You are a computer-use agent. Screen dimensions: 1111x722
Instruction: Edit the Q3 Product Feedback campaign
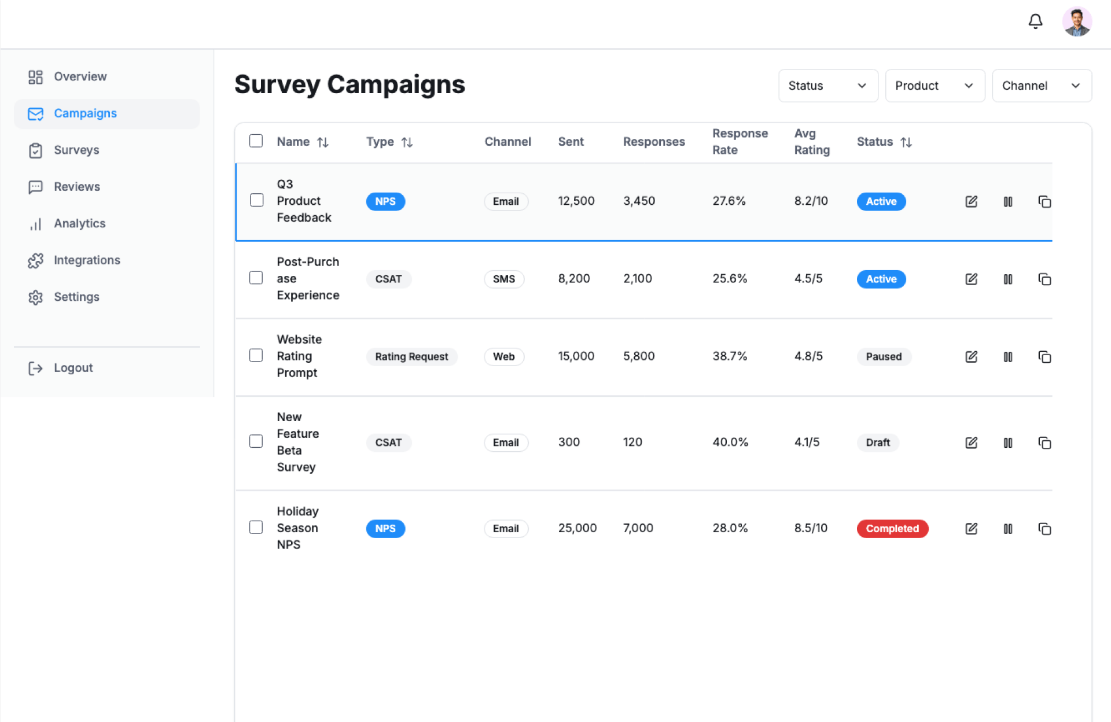point(971,201)
